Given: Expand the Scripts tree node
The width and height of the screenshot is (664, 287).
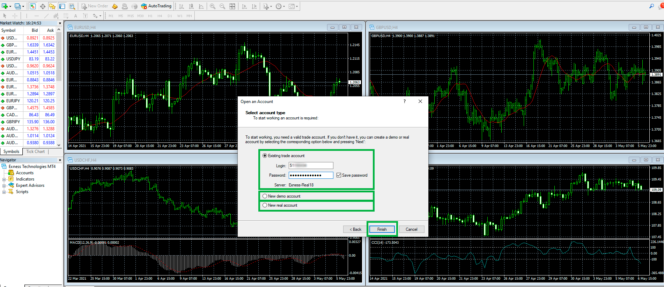Looking at the screenshot, I should point(4,192).
